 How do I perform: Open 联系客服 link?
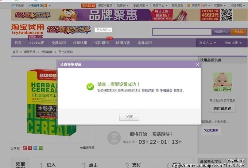pos(178,5)
